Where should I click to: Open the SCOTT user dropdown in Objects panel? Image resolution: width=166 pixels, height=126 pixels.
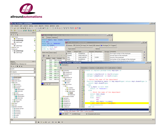click(x=34, y=69)
